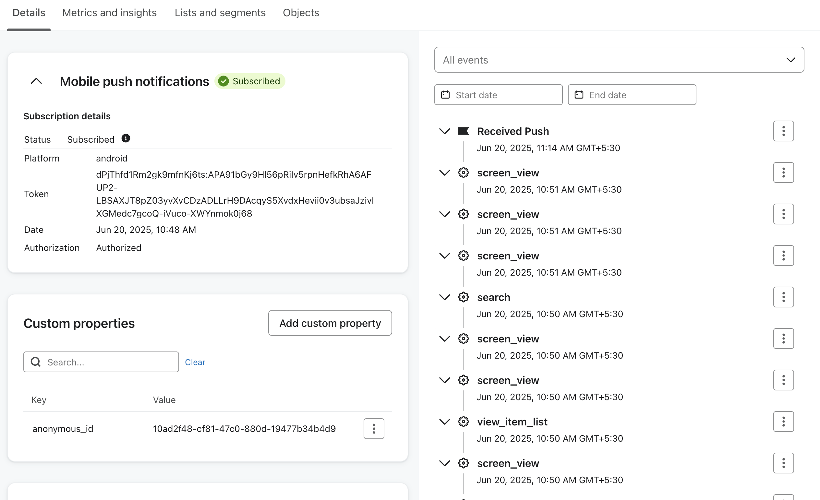Click the search event name
This screenshot has width=820, height=500.
(x=494, y=297)
